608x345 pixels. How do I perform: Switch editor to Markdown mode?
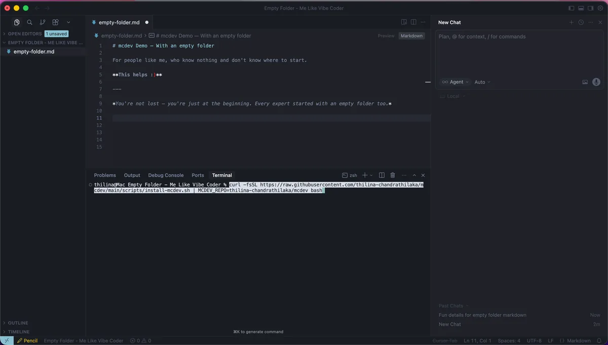click(x=411, y=36)
